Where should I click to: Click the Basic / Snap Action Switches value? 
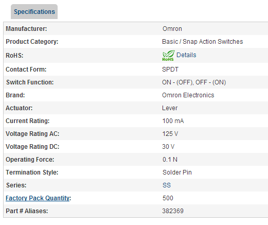203,42
